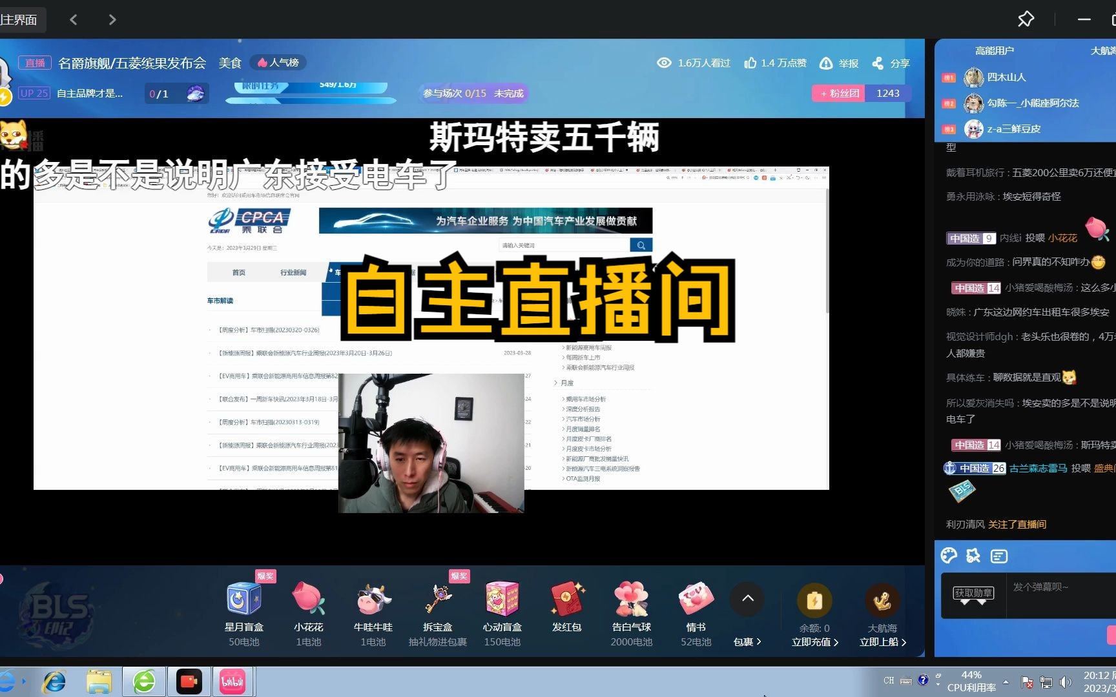Viewport: 1116px width, 697px height.
Task: Open the bilibili taskbar icon
Action: [232, 682]
